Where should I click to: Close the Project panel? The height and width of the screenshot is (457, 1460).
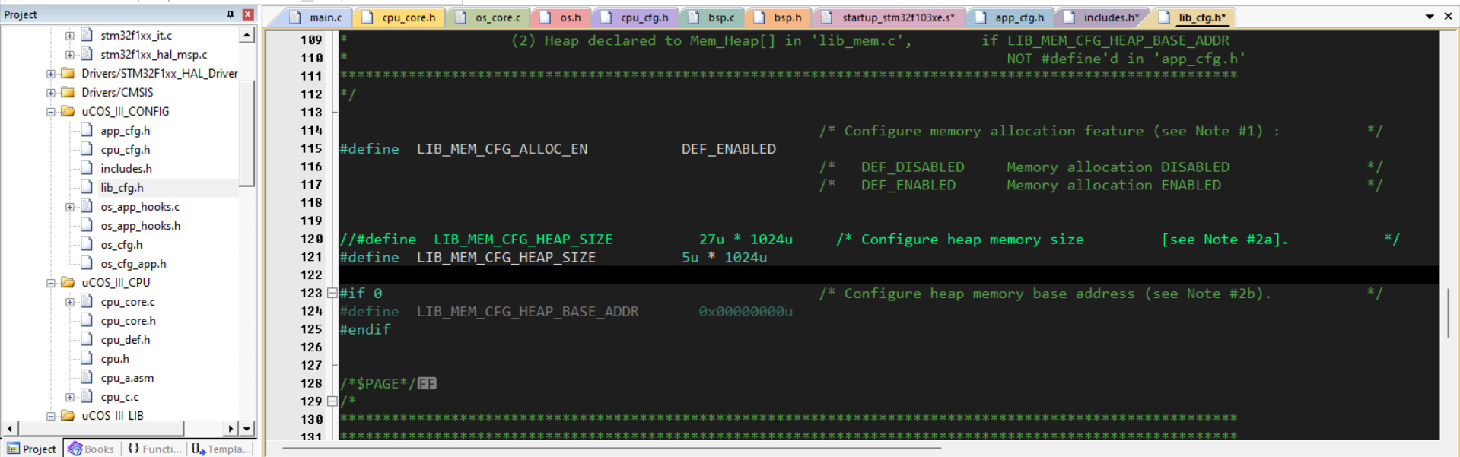point(248,14)
